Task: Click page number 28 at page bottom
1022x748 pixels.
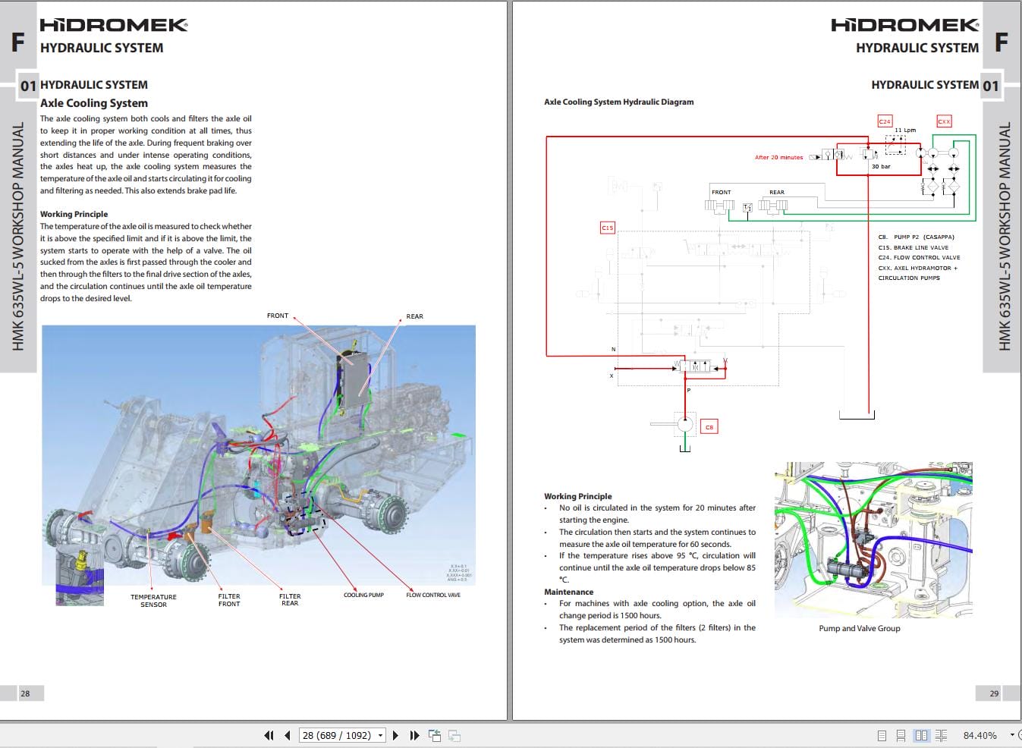Action: point(25,693)
